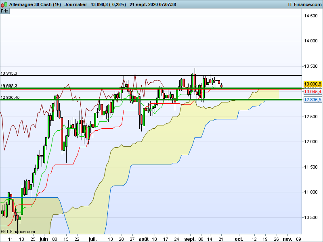Click the candlestick chart icon in title bar
Image resolution: width=323 pixels, height=242 pixels.
coord(4,4)
